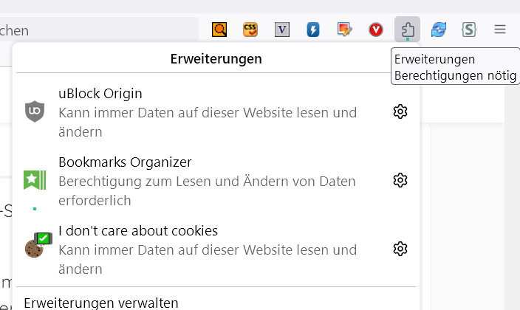Open settings gear for uBlock Origin
The height and width of the screenshot is (310, 520).
pos(400,111)
